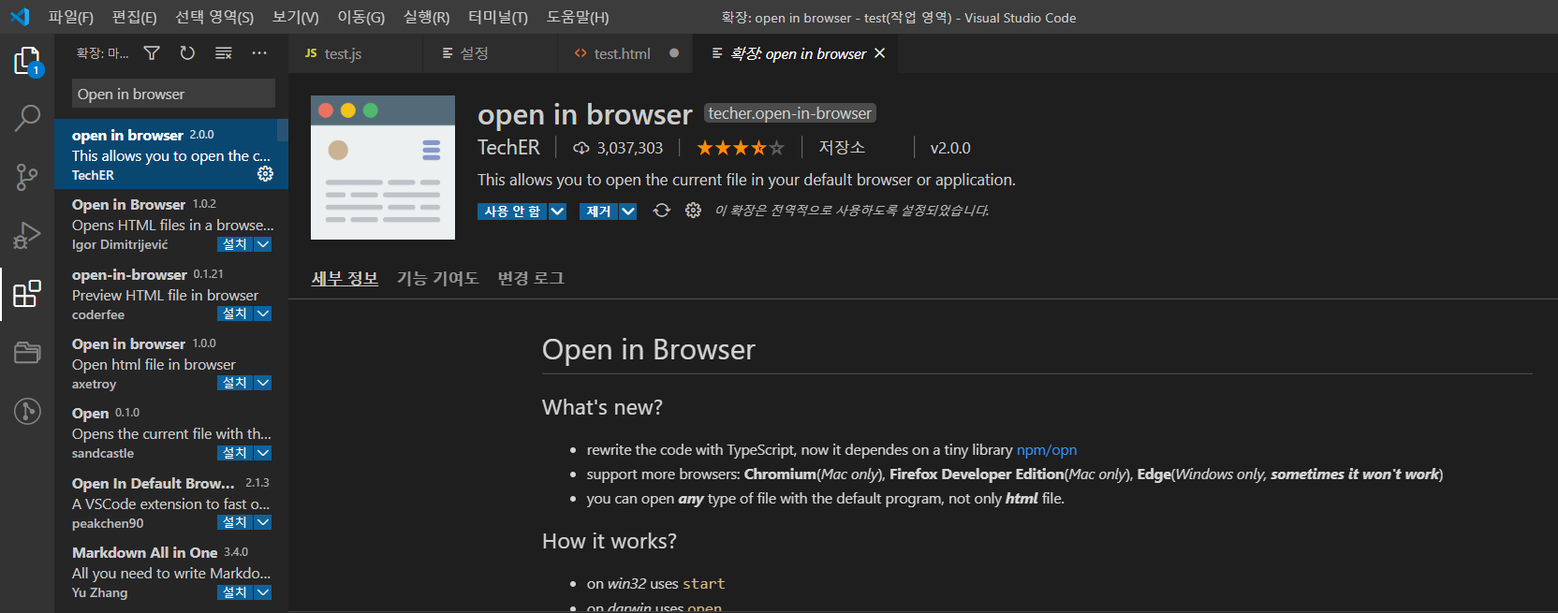
Task: Select the 세부 정보 details tab
Action: (x=345, y=278)
